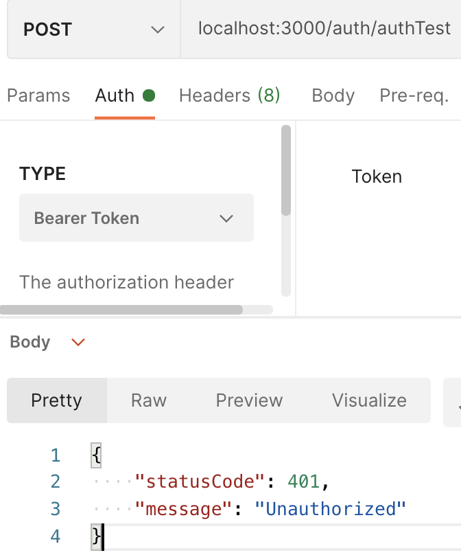Switch to the Params tab
The width and height of the screenshot is (461, 555).
pos(38,95)
